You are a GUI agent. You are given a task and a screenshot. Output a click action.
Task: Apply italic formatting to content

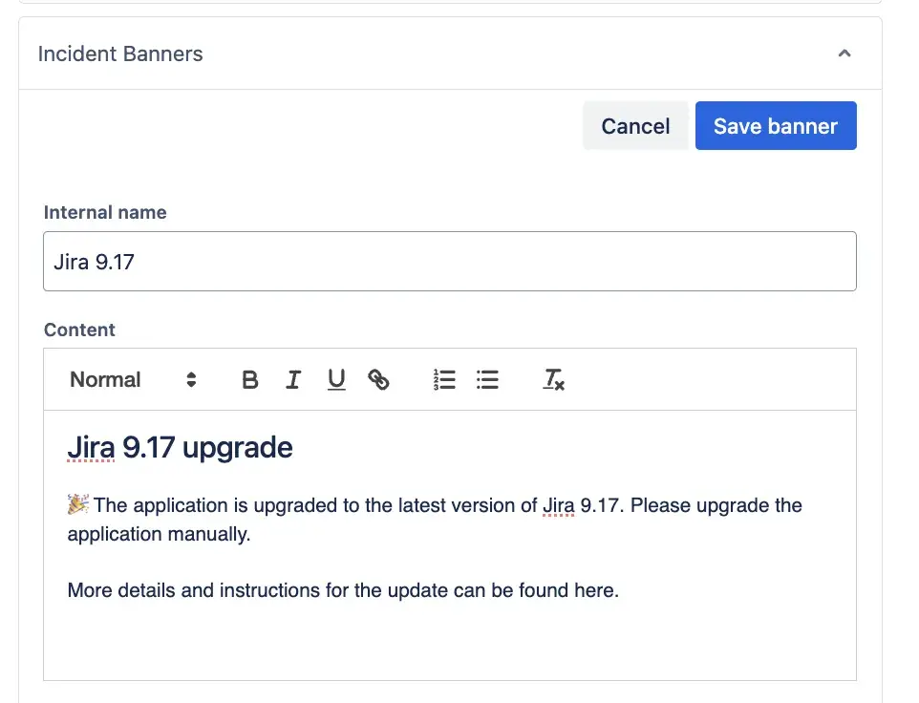tap(293, 380)
